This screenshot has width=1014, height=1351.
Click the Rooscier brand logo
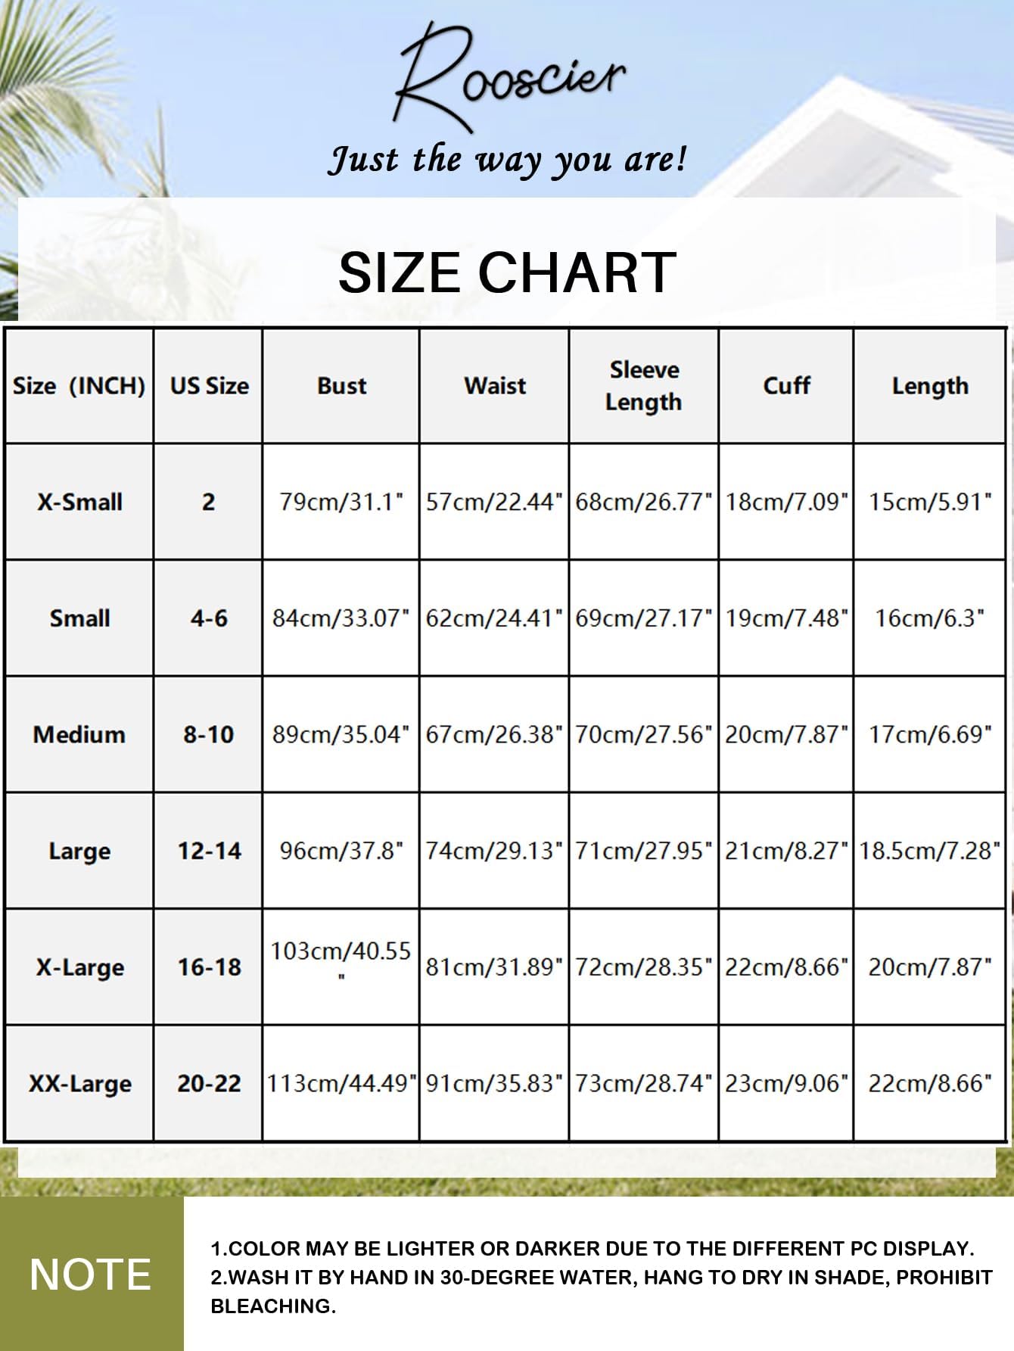(509, 76)
